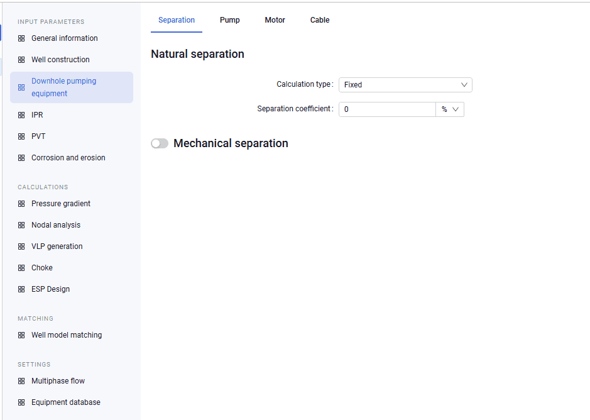Click the icon beside Well construction

[21, 60]
